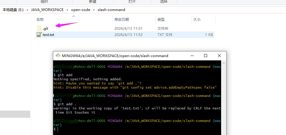Screen dimensions: 286x135
Task: Click the 1 KB size cell
Action: (x=208, y=35)
